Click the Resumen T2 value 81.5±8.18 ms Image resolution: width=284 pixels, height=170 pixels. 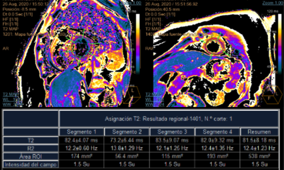pyautogui.click(x=259, y=140)
